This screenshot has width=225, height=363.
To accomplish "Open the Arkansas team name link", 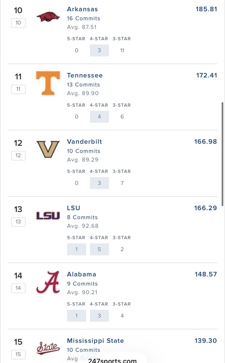I will (x=82, y=9).
